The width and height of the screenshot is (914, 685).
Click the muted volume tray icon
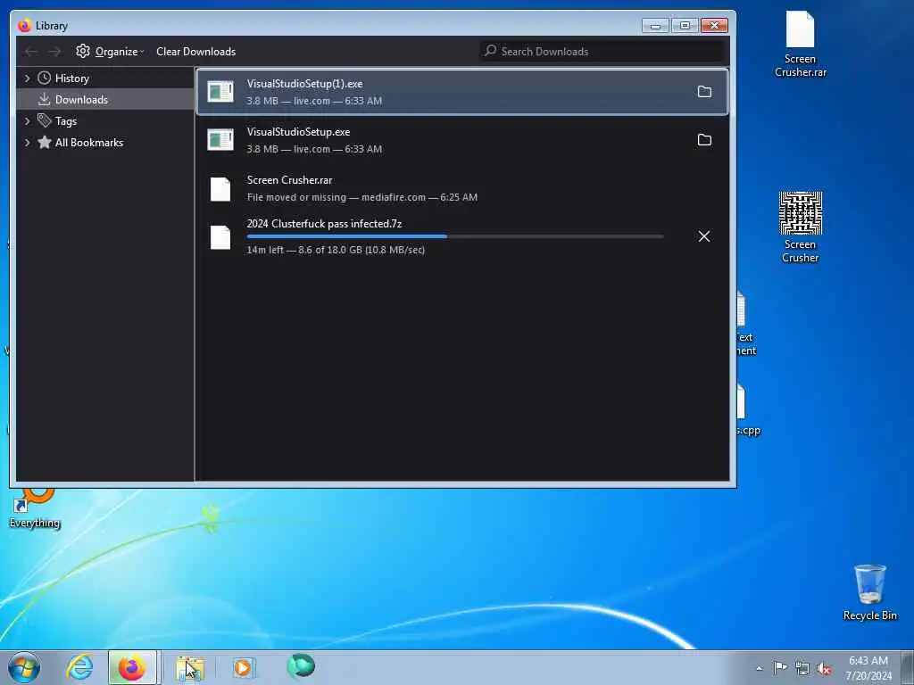[824, 669]
